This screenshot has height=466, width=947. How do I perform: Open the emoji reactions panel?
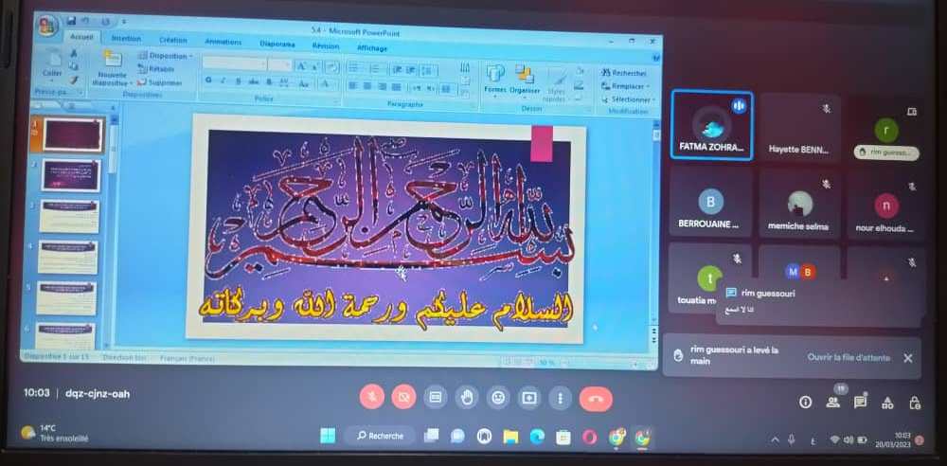[497, 399]
